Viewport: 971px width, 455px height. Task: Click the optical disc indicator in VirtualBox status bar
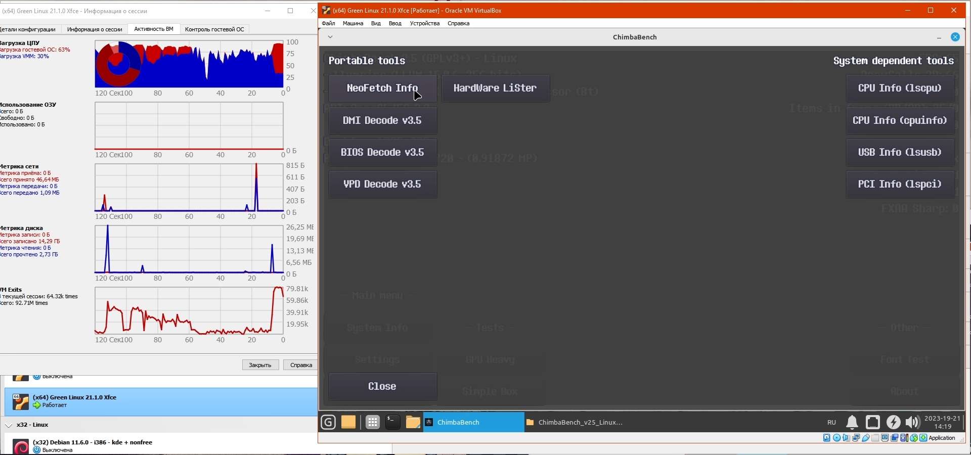(836, 438)
